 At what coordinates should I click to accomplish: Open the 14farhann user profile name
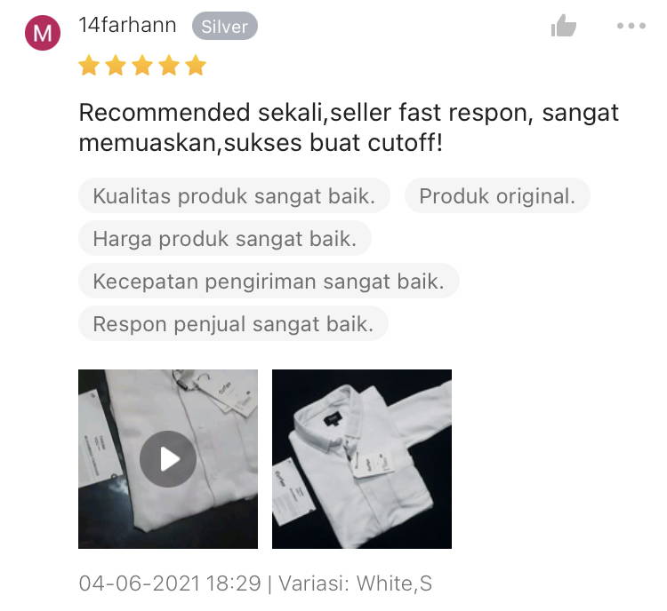click(127, 25)
